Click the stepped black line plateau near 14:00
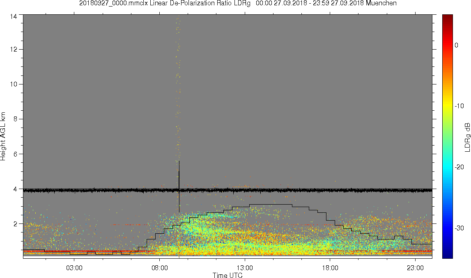This screenshot has height=278, width=471. [271, 205]
